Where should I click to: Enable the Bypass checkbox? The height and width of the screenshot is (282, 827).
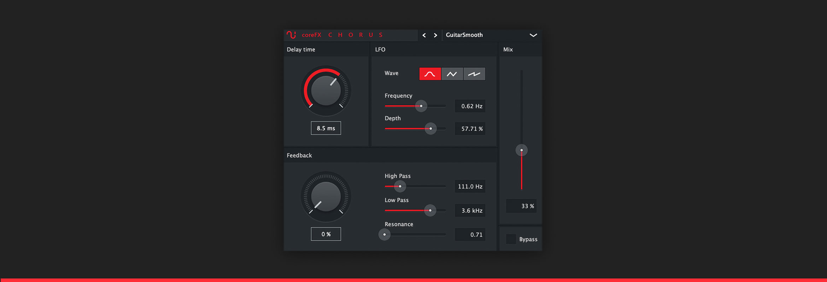coord(511,239)
